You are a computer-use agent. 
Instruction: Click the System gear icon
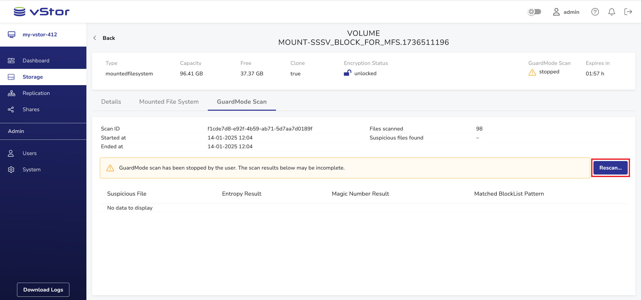pyautogui.click(x=11, y=170)
